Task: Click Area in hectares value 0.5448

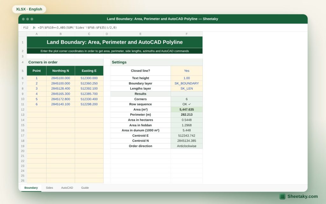Action: 187,120
